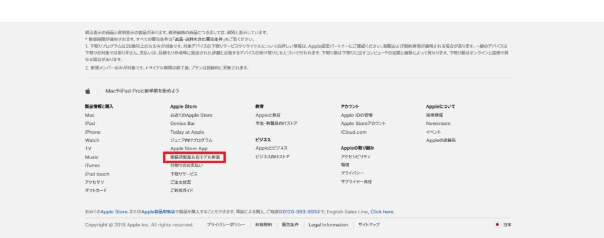Screen dimensions: 604x238
Task: Open the アクセシビリティ link
Action: pos(356,157)
